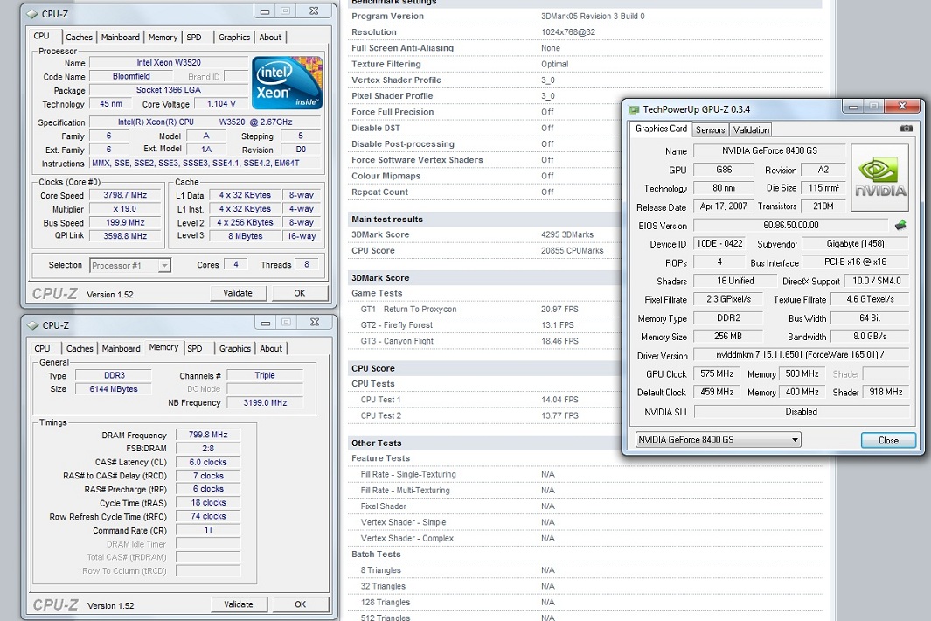Click Validate in bottom CPU-Z window
This screenshot has width=931, height=621.
tap(238, 604)
